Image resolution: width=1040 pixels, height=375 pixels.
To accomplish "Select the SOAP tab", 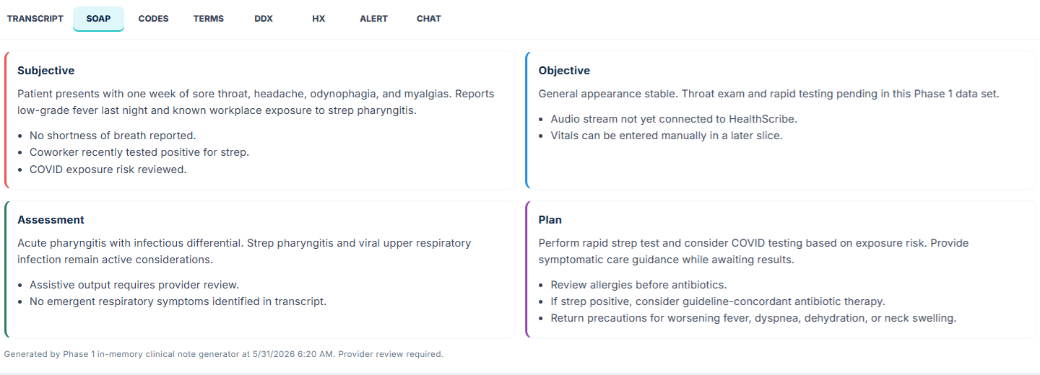I will click(98, 19).
